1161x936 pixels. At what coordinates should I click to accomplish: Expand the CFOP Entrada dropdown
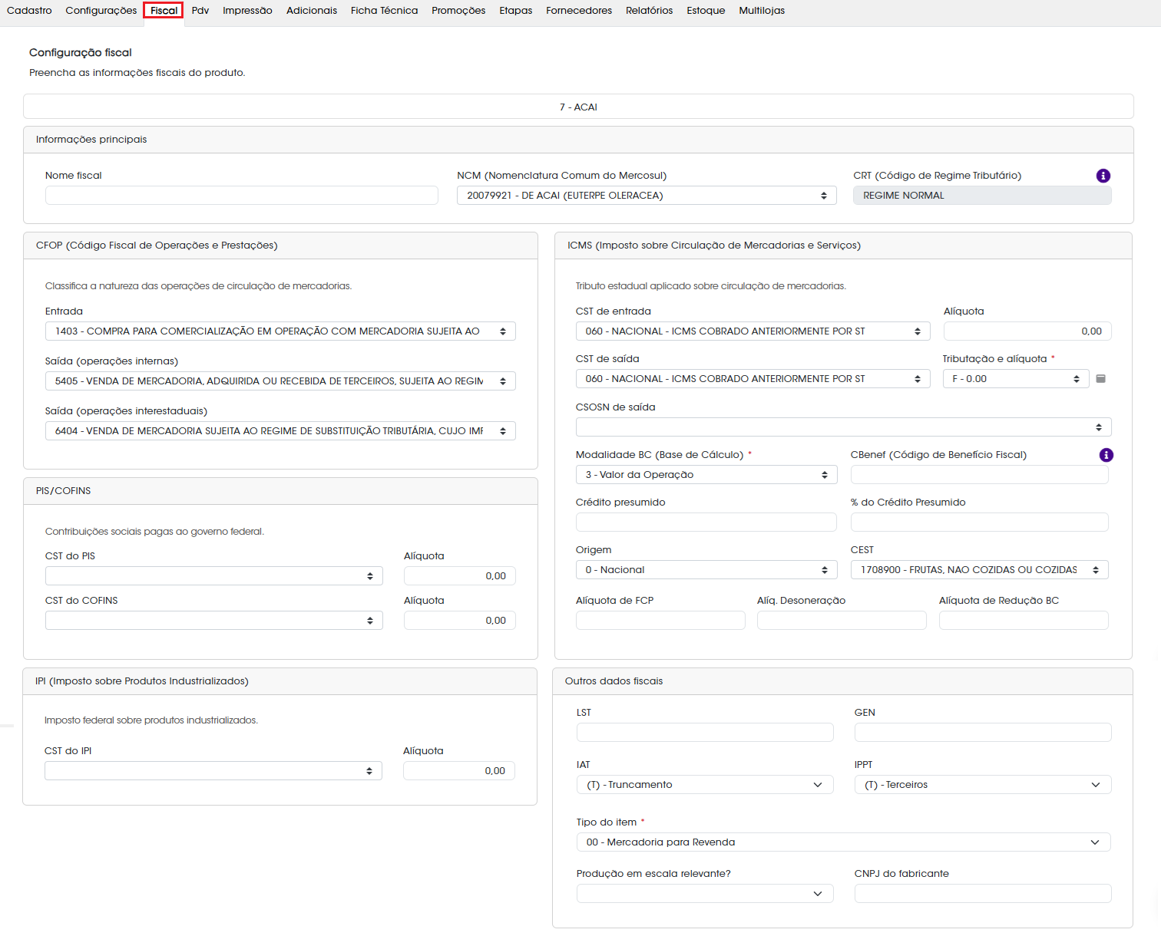pos(280,331)
